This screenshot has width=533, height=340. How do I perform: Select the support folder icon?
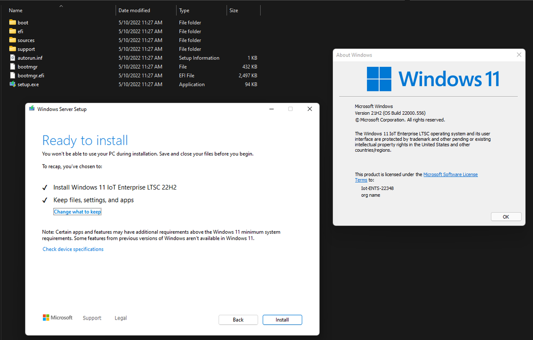point(12,49)
